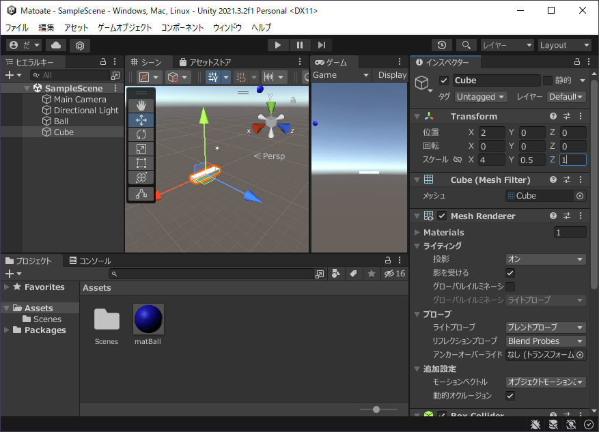This screenshot has height=432, width=599.
Task: Open Light Probes dropdown
Action: pyautogui.click(x=546, y=328)
